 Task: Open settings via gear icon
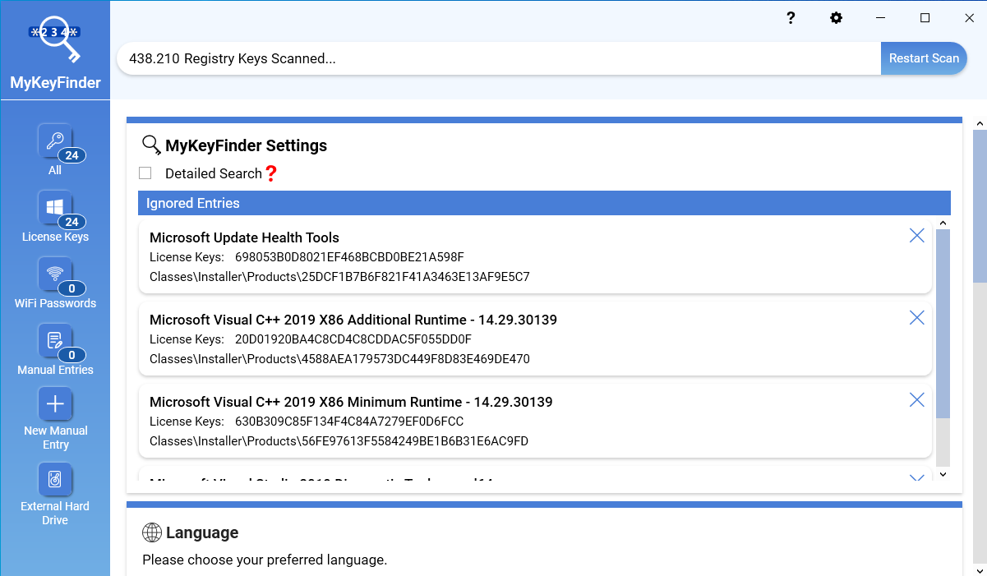[836, 18]
